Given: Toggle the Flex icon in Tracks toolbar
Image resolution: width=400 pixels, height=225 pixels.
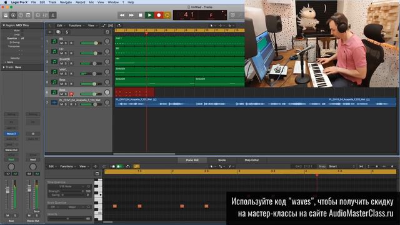Looking at the screenshot, I should (x=111, y=26).
